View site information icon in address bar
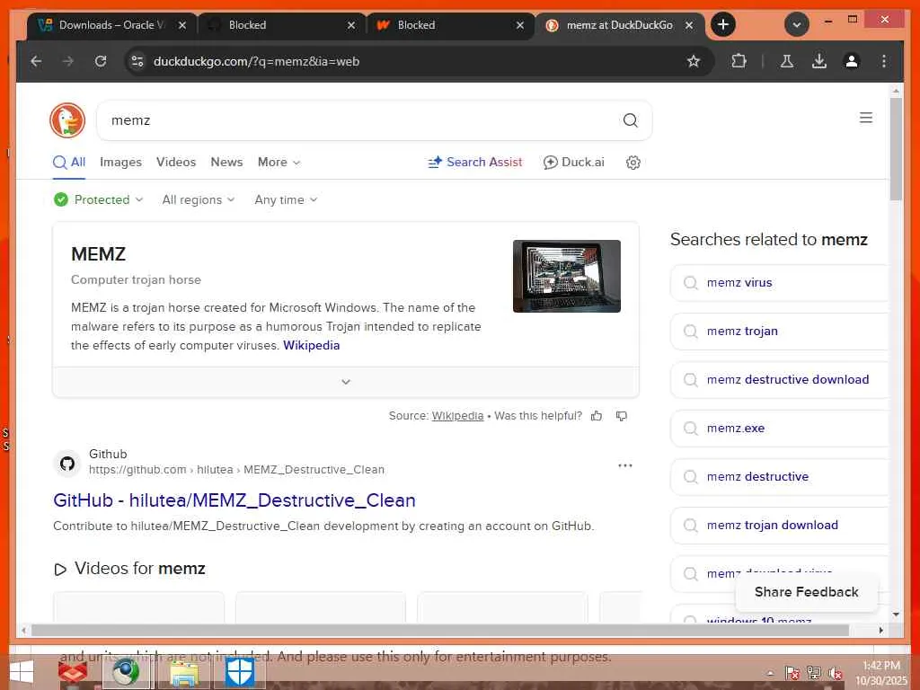Viewport: 920px width, 690px height. click(x=137, y=61)
